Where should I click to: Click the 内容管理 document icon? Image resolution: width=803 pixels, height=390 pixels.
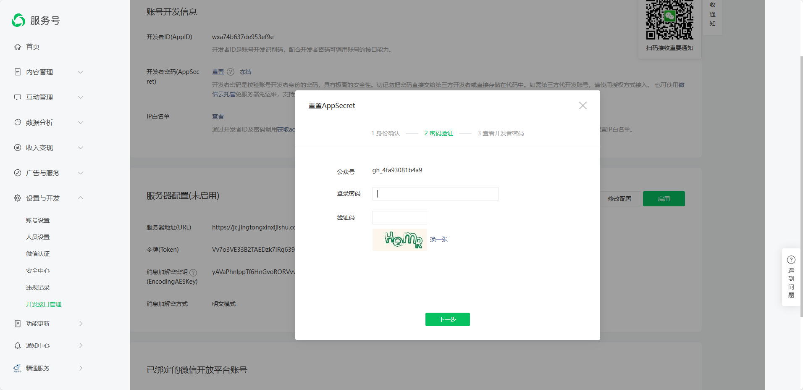(x=18, y=72)
